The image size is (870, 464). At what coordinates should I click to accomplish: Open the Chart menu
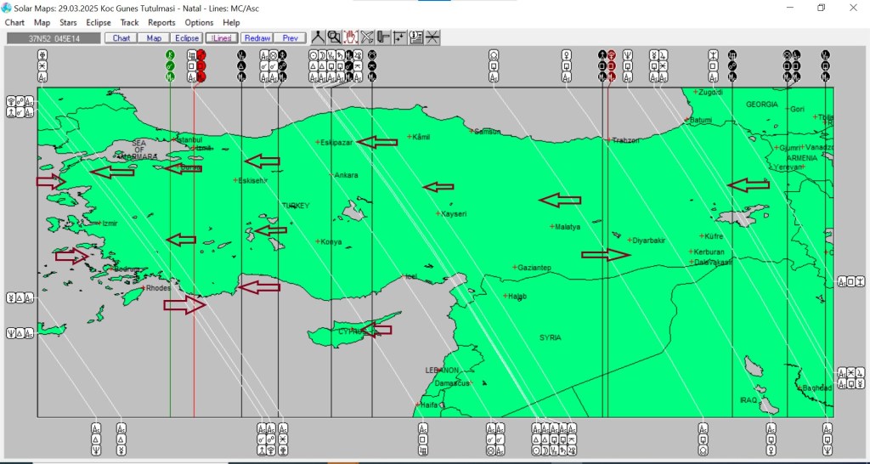point(14,23)
